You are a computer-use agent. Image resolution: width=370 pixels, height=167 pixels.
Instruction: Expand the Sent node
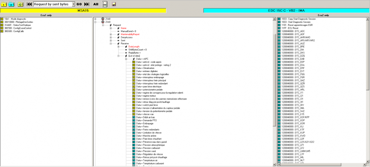click(x=111, y=41)
